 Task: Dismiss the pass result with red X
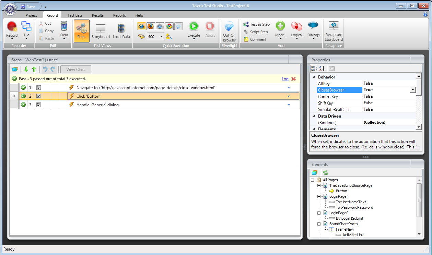pos(293,79)
